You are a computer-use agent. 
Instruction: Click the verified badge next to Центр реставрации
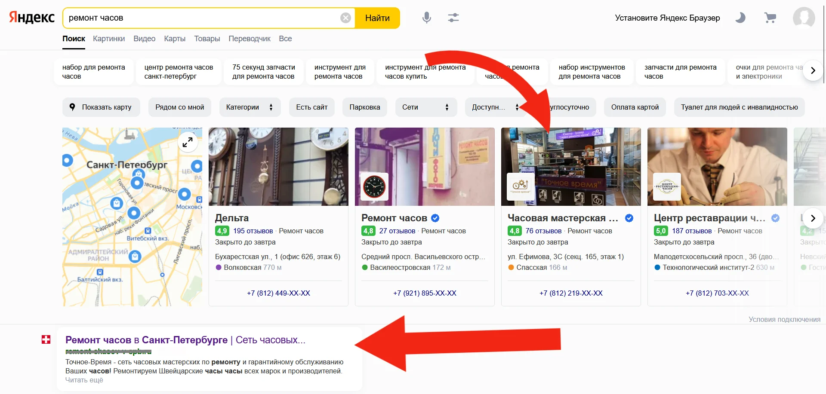click(775, 218)
